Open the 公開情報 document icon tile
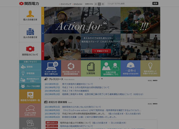 point(91,68)
